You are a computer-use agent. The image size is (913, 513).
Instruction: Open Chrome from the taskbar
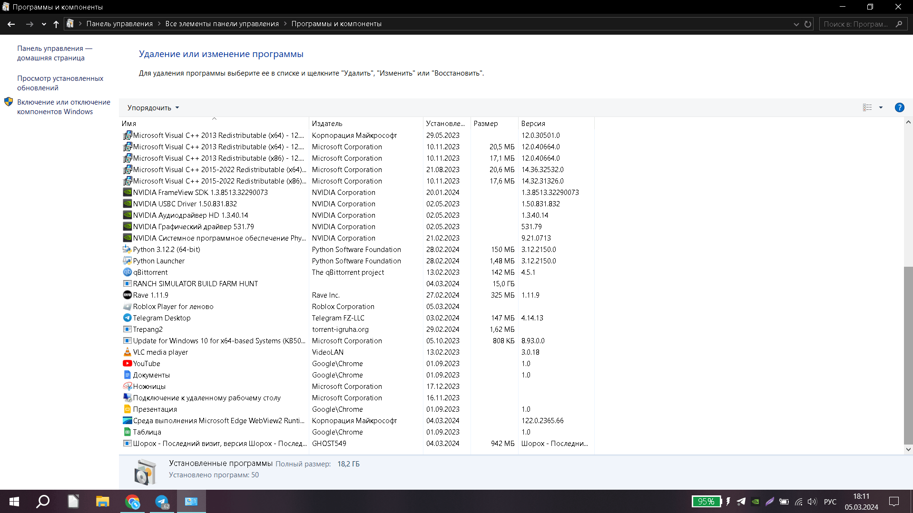[x=133, y=502]
